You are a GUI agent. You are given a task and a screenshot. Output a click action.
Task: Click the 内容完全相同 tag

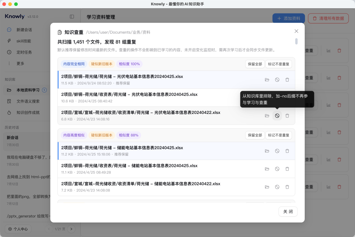(x=74, y=64)
